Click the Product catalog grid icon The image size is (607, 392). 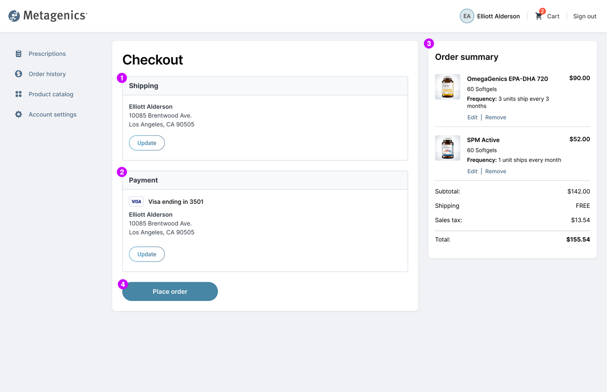(19, 94)
